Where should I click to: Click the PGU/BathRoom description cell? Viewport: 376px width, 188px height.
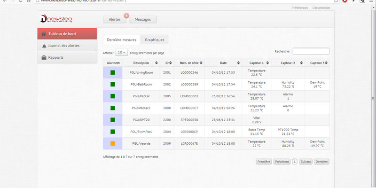click(x=141, y=85)
